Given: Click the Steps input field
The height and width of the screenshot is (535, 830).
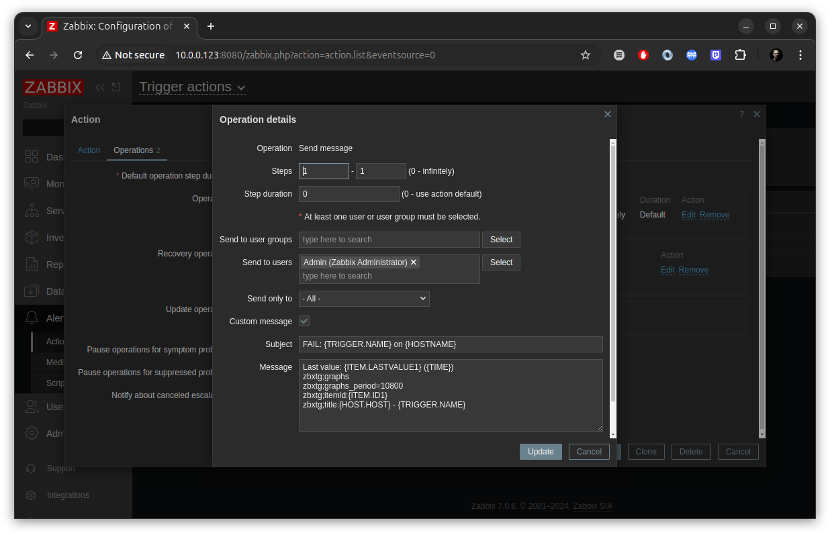Looking at the screenshot, I should pos(324,171).
